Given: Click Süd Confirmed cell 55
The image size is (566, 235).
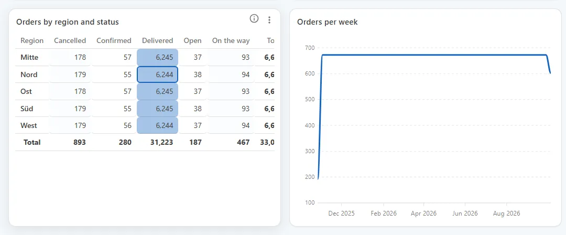Looking at the screenshot, I should pos(114,109).
